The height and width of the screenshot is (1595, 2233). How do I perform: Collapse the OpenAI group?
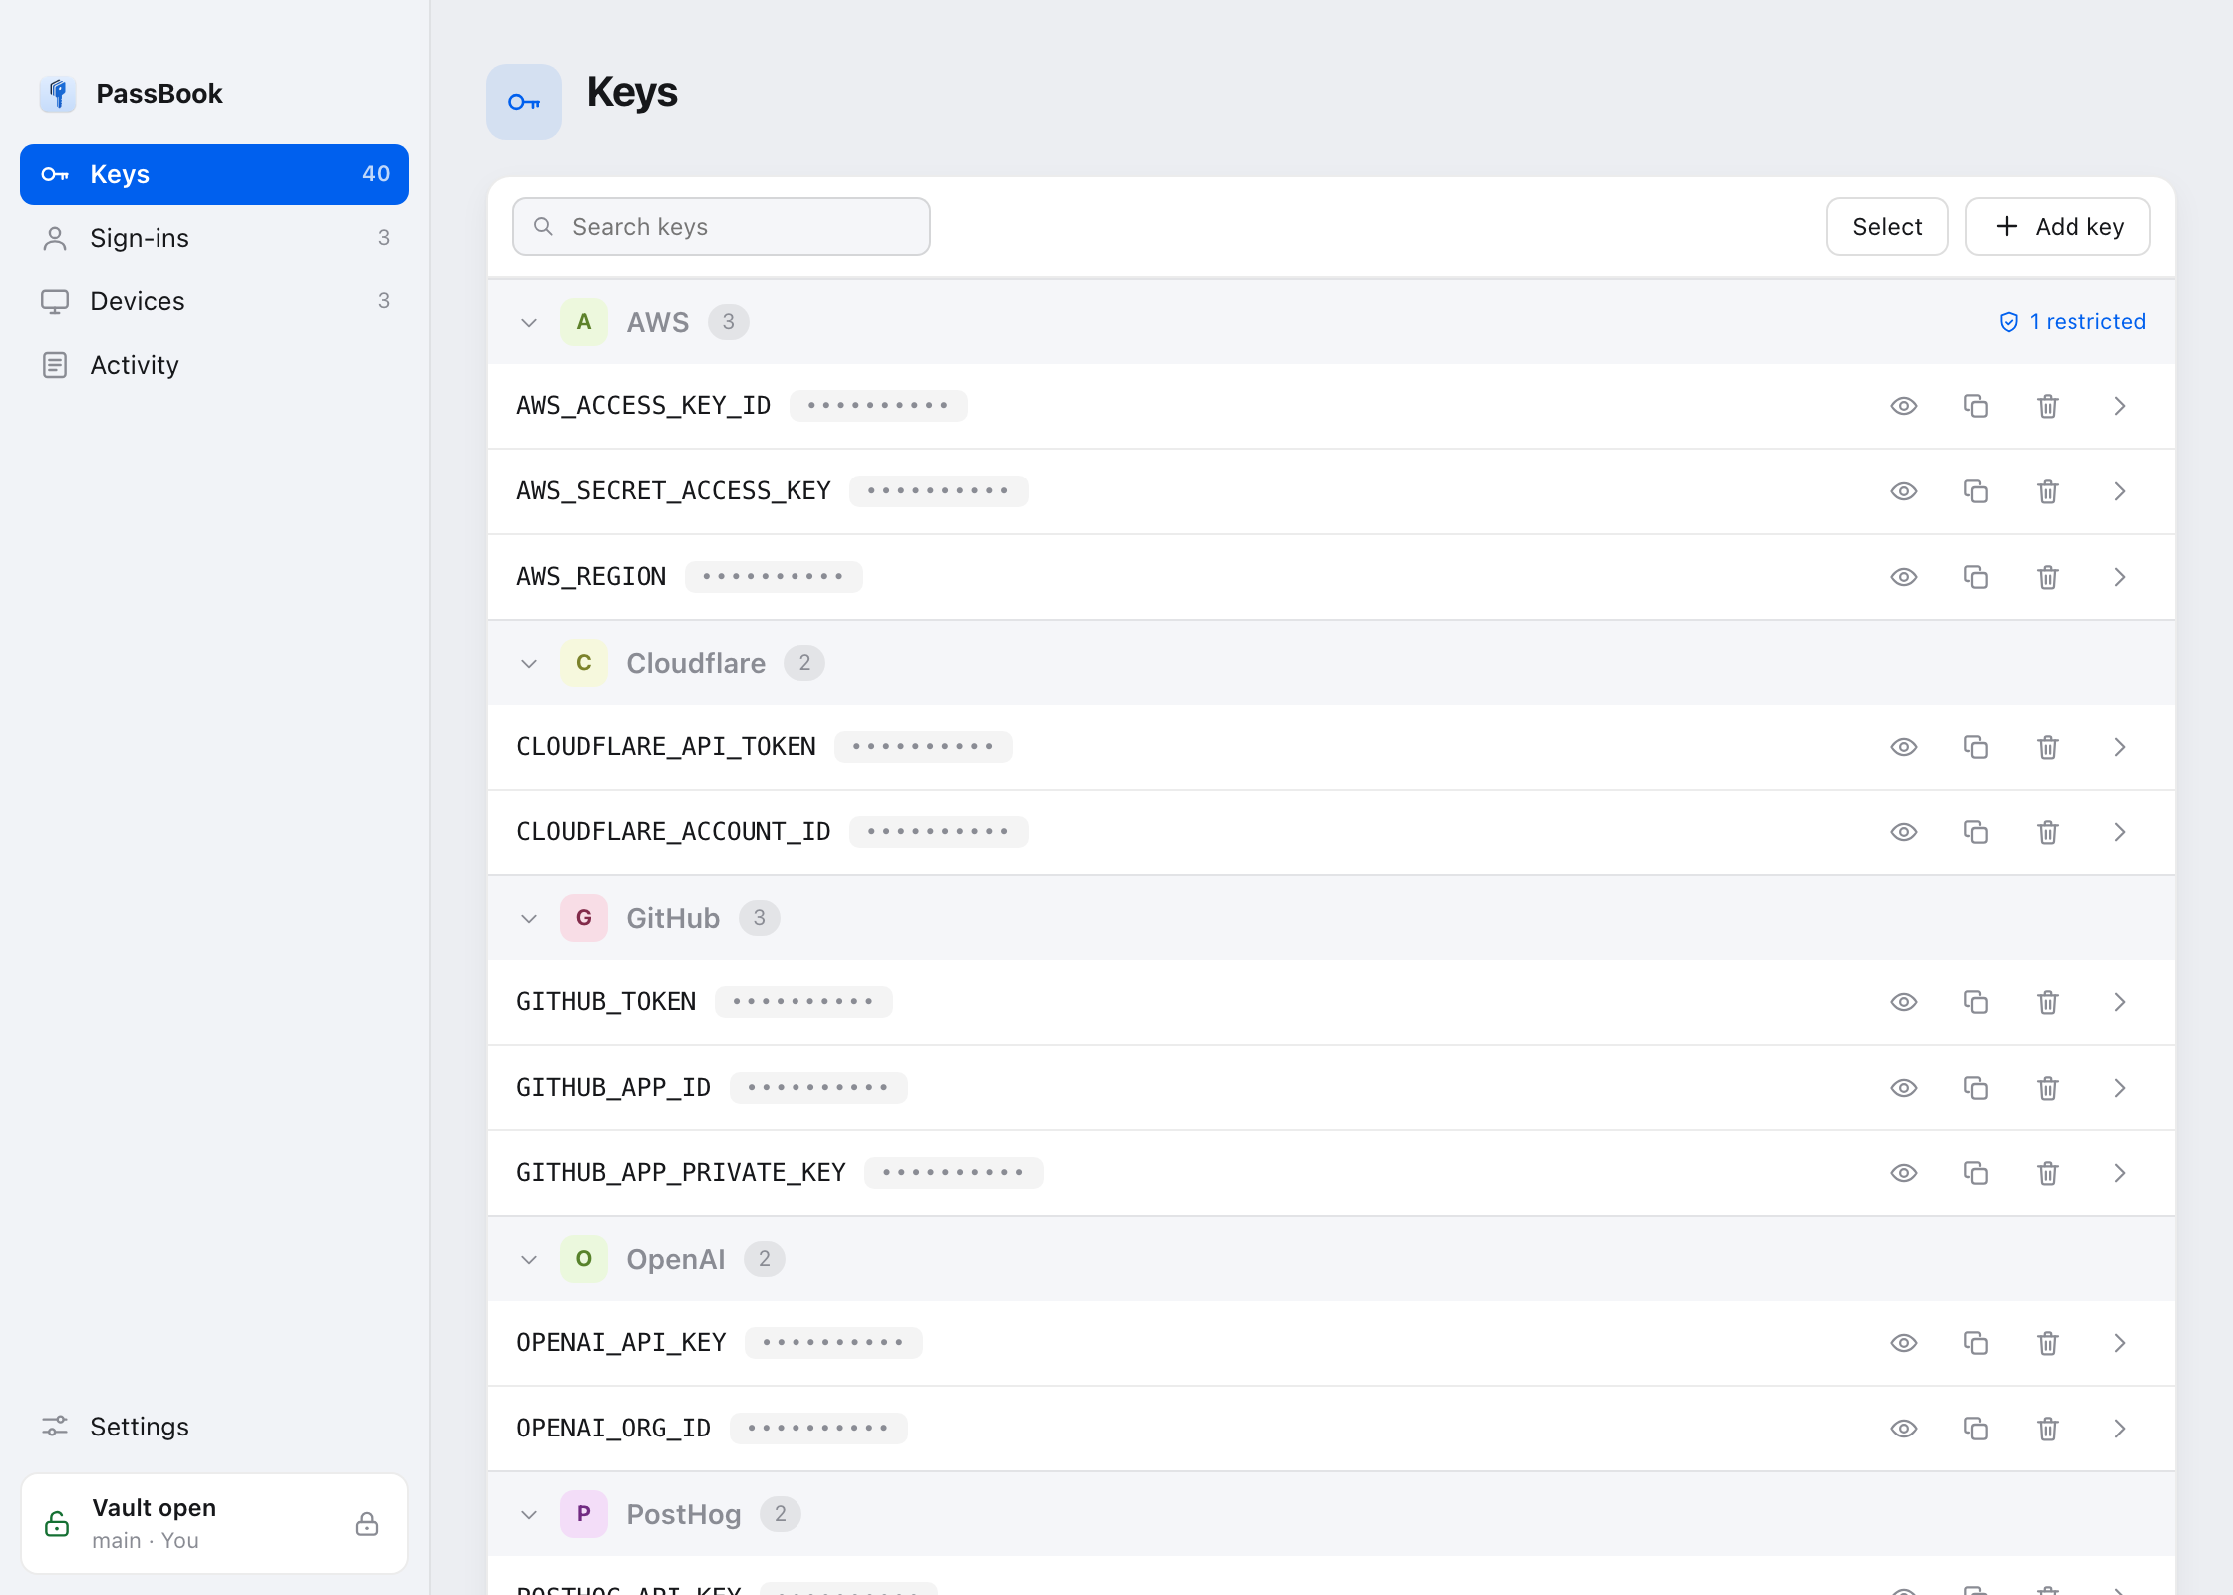point(529,1259)
